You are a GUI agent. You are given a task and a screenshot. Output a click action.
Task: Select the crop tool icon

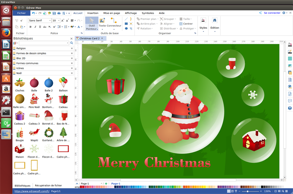click(131, 28)
